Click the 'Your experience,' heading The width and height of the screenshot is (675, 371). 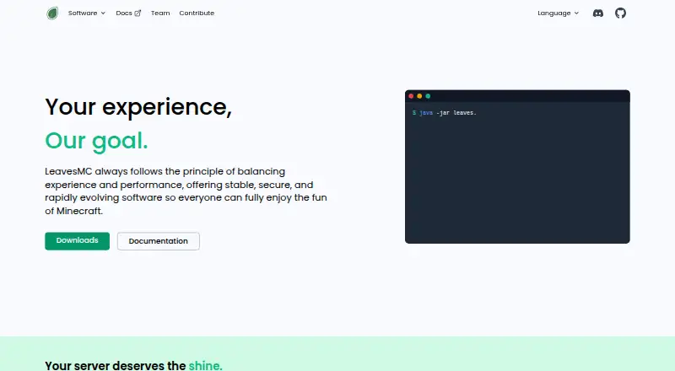(138, 107)
